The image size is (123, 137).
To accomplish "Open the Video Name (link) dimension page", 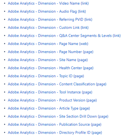I will pyautogui.click(x=48, y=3).
